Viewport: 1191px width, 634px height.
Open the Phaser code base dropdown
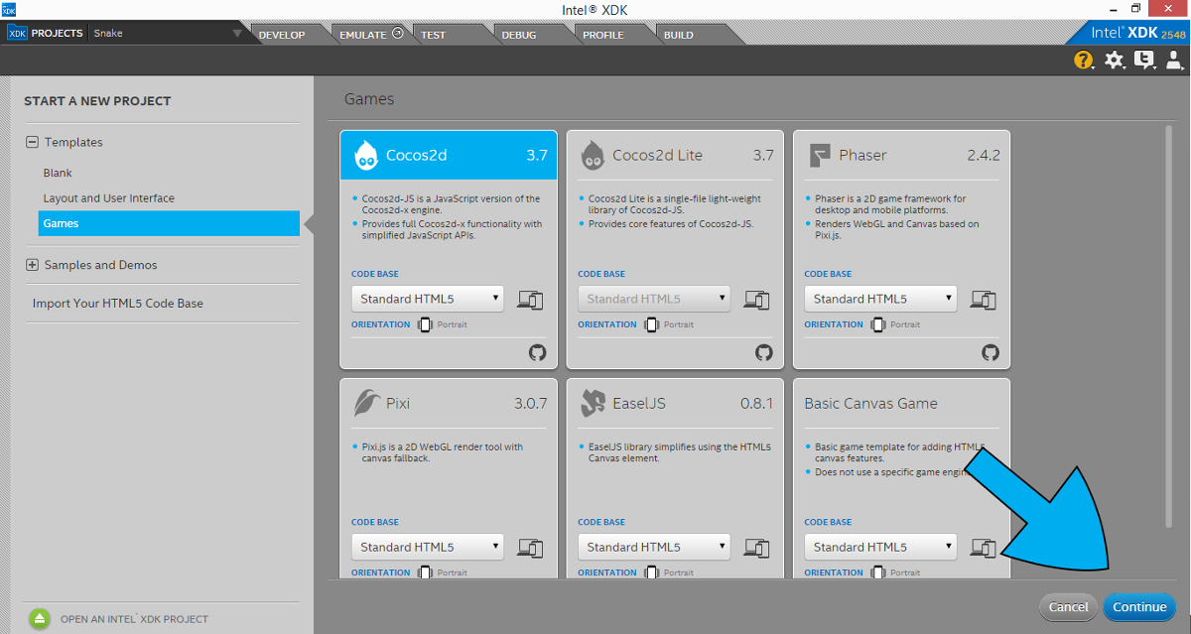(880, 299)
